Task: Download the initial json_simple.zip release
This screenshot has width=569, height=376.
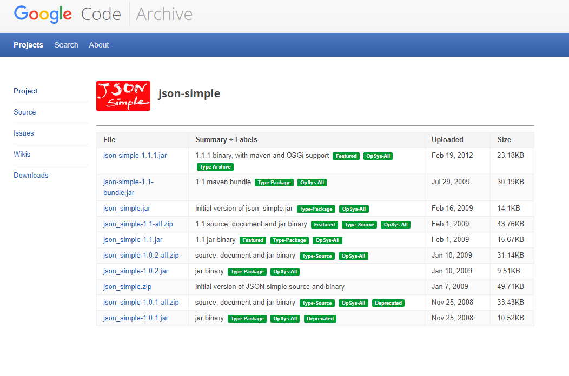Action: [127, 286]
